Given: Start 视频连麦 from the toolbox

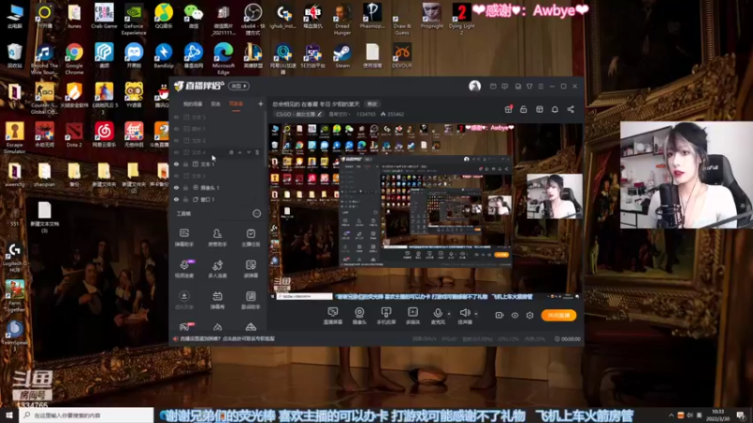Looking at the screenshot, I should coord(184,269).
